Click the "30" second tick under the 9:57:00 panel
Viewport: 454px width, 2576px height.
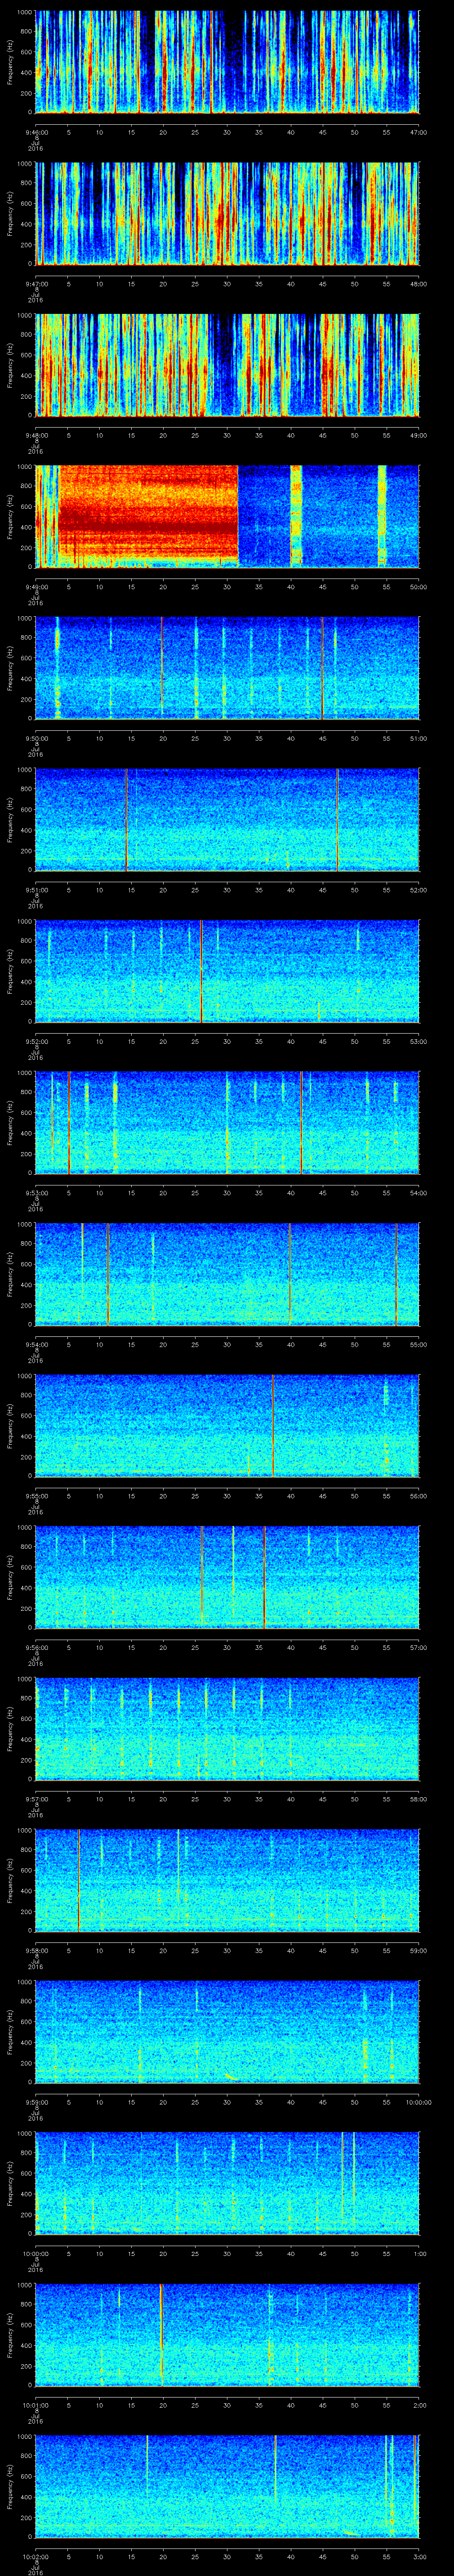227,1798
